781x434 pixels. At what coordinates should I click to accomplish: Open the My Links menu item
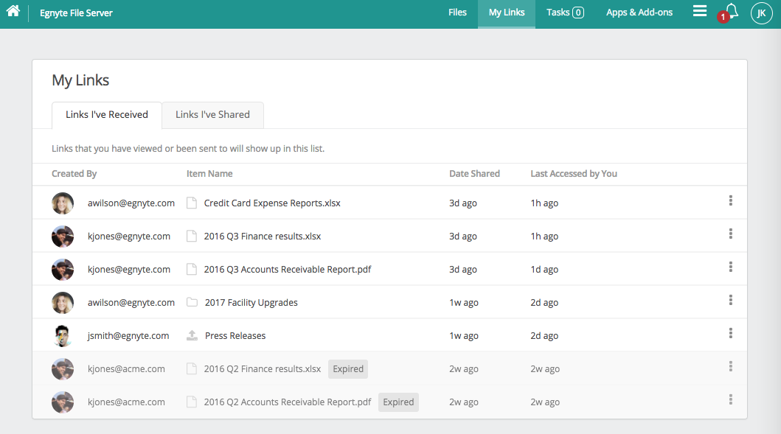(507, 13)
